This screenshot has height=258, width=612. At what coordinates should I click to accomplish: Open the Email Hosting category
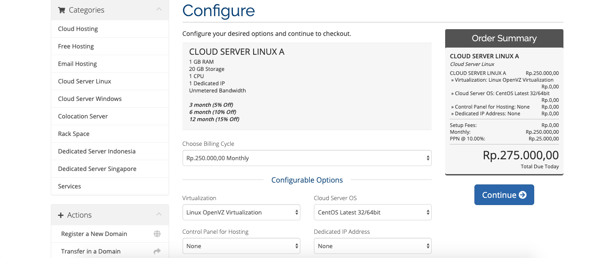[x=110, y=64]
